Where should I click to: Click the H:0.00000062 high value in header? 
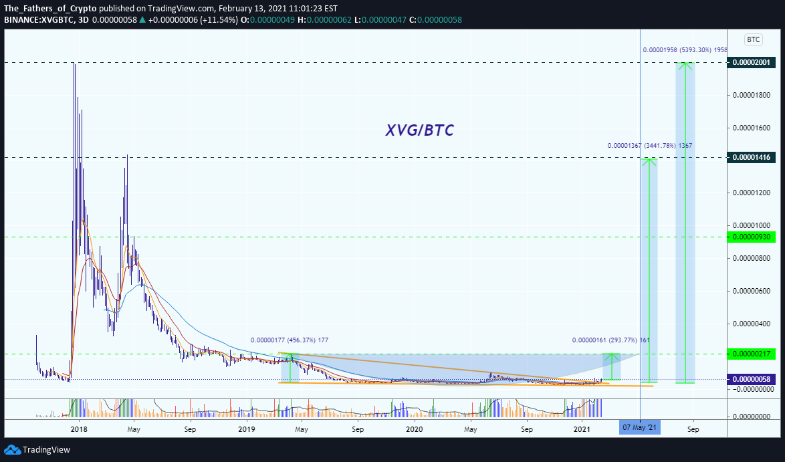324,20
